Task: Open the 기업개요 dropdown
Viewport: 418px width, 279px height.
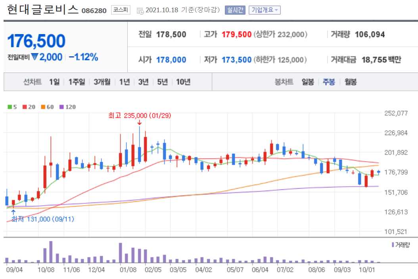Action: click(x=265, y=10)
